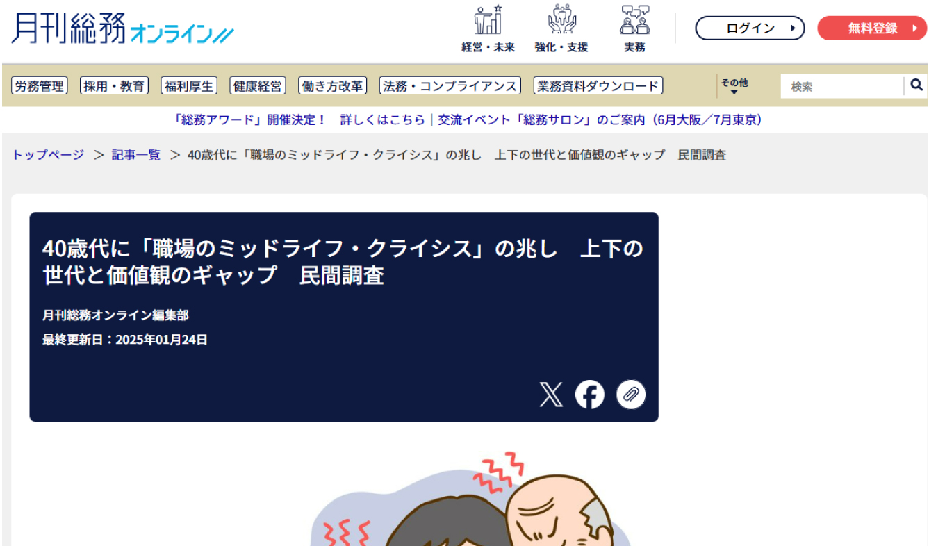The image size is (929, 546).
Task: Expand the その他 dropdown
Action: coord(734,86)
